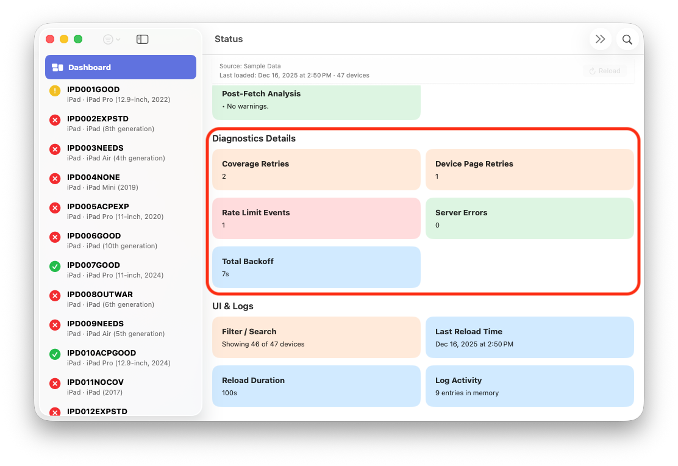Viewport: 678px width, 466px height.
Task: Click red error icon beside IPD002EXPSTD
Action: tap(55, 120)
